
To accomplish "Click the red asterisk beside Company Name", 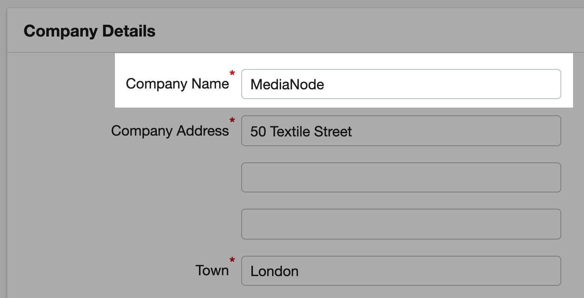I will (x=232, y=73).
